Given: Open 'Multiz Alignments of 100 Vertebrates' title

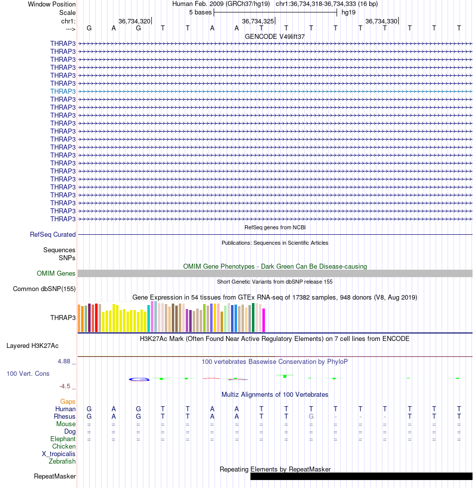Looking at the screenshot, I should pyautogui.click(x=275, y=395).
